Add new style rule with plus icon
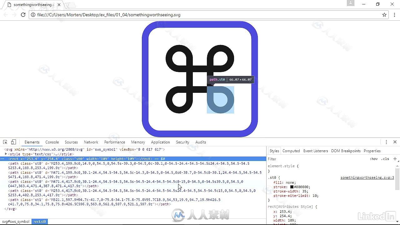 tap(395, 159)
